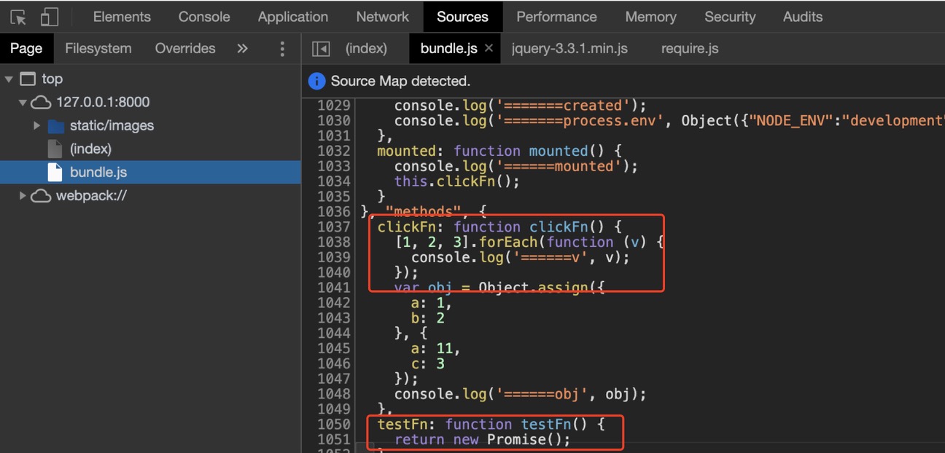The height and width of the screenshot is (453, 945).
Task: Collapse the 127.0.0.1:8000 domain node
Action: (23, 103)
